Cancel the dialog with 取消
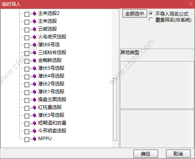The height and width of the screenshot is (159, 195). point(178,154)
